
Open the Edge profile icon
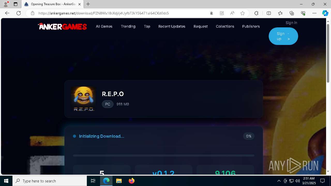coord(5,4)
